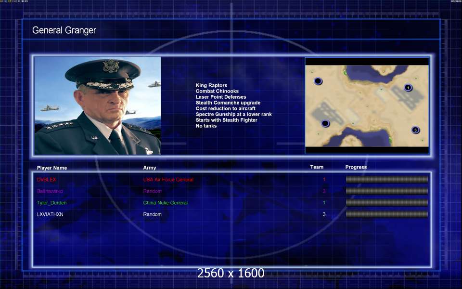Click Tyler_Durden's loading progress bar
Screen dimensions: 462x289
[x=386, y=203]
